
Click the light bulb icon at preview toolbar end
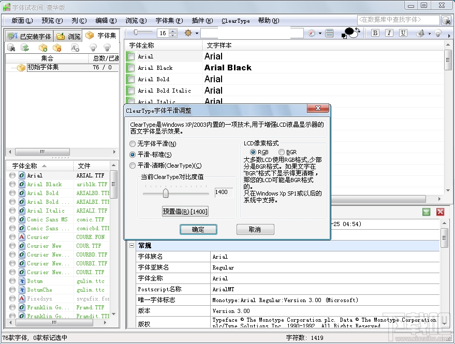pyautogui.click(x=438, y=33)
